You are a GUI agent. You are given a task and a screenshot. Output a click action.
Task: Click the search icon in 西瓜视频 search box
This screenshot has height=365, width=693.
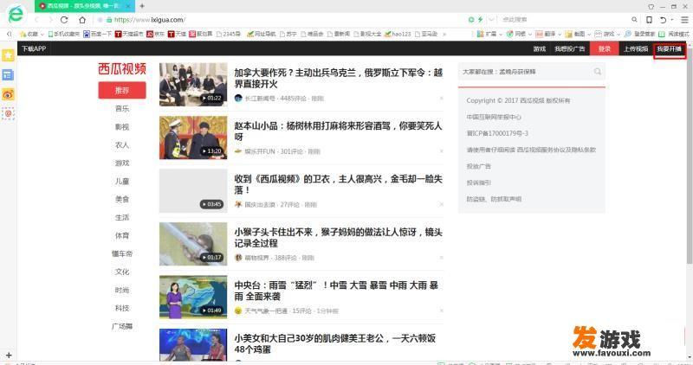[598, 72]
